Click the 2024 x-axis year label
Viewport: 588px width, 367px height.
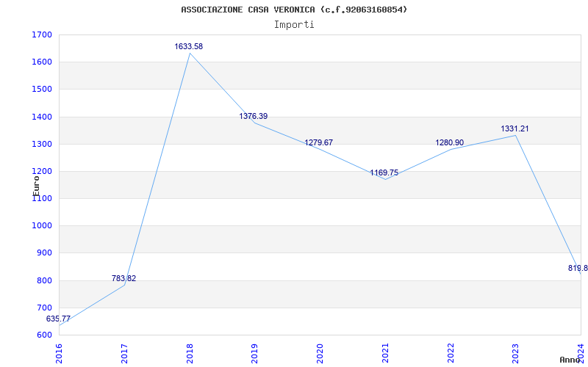pyautogui.click(x=581, y=354)
